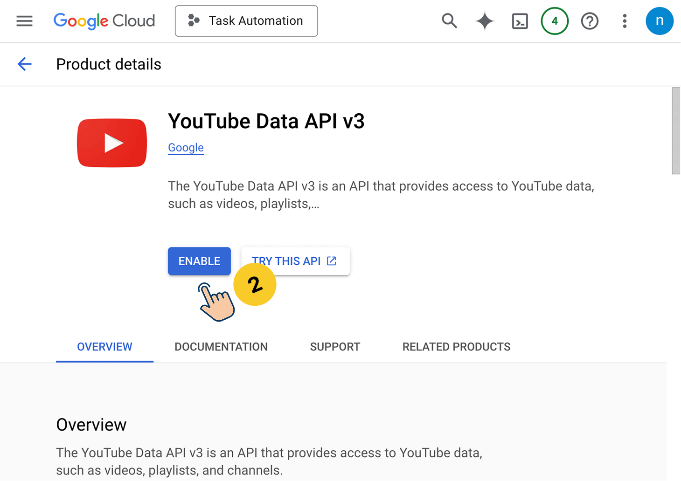Launch the Gemini sparkle assistant icon

coord(485,21)
